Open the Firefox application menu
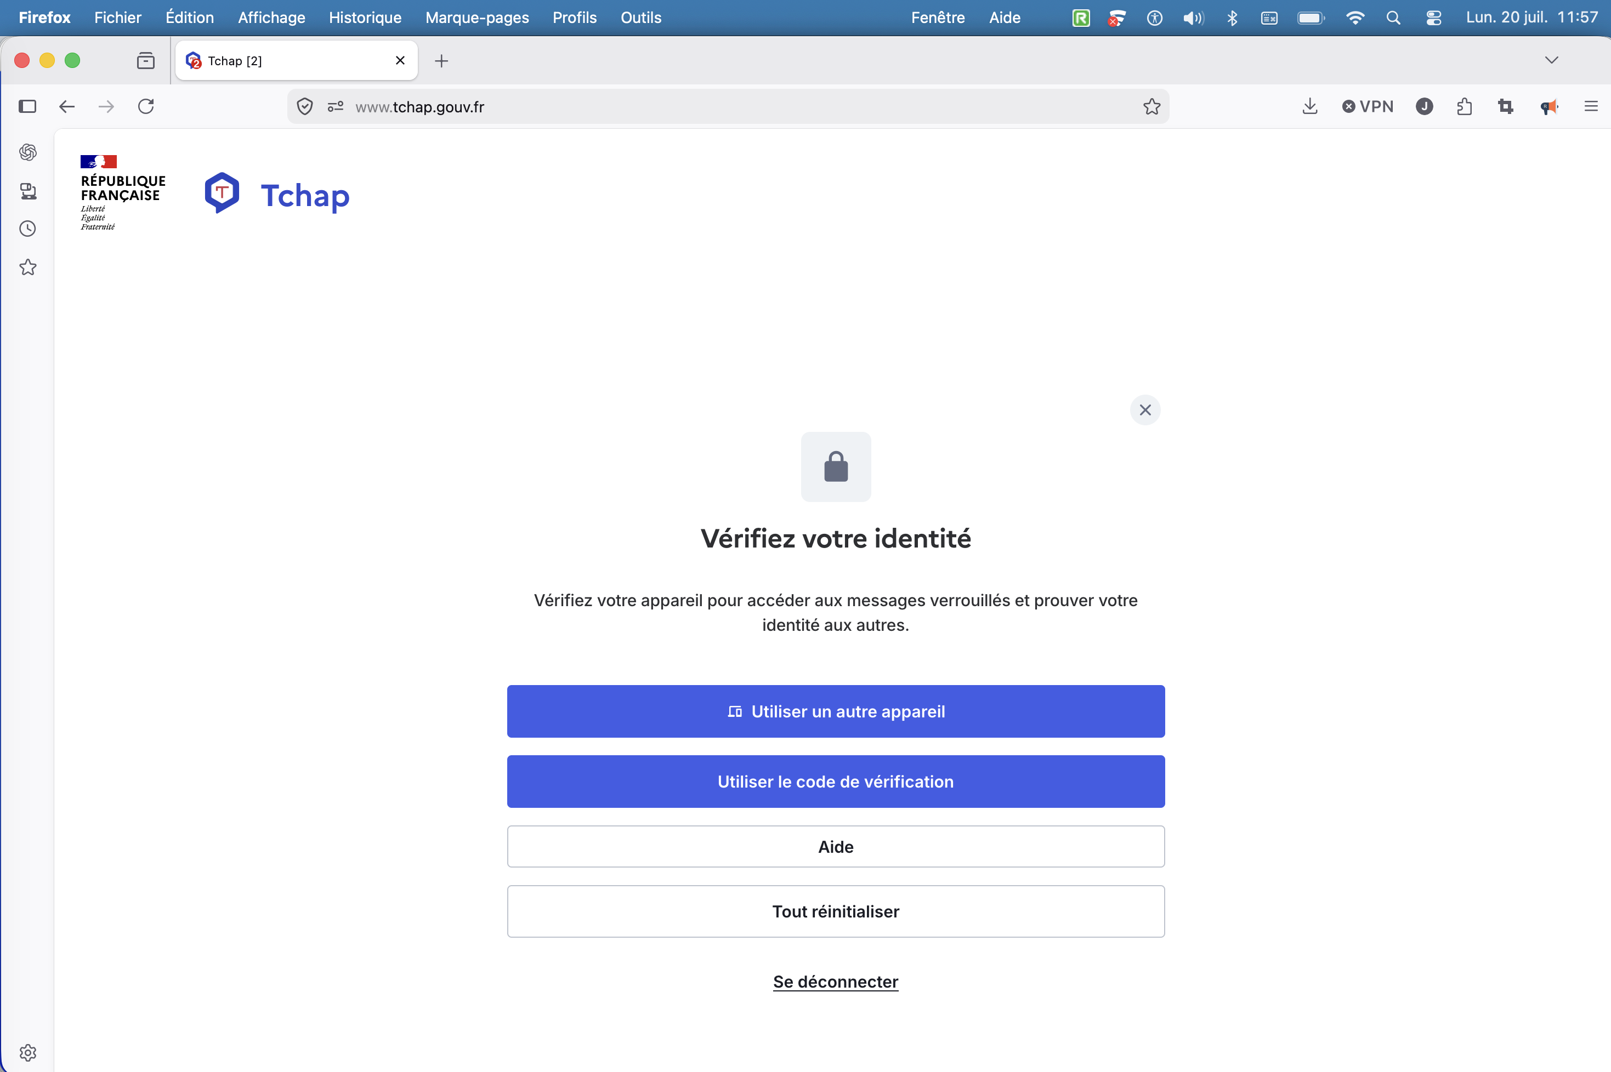The image size is (1611, 1072). 44,18
